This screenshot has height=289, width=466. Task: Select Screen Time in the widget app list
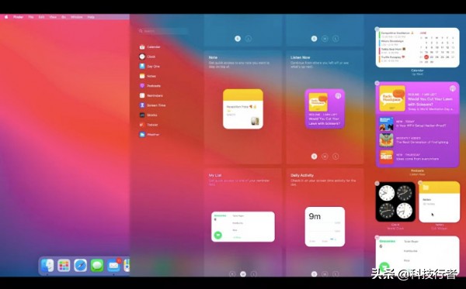point(152,105)
